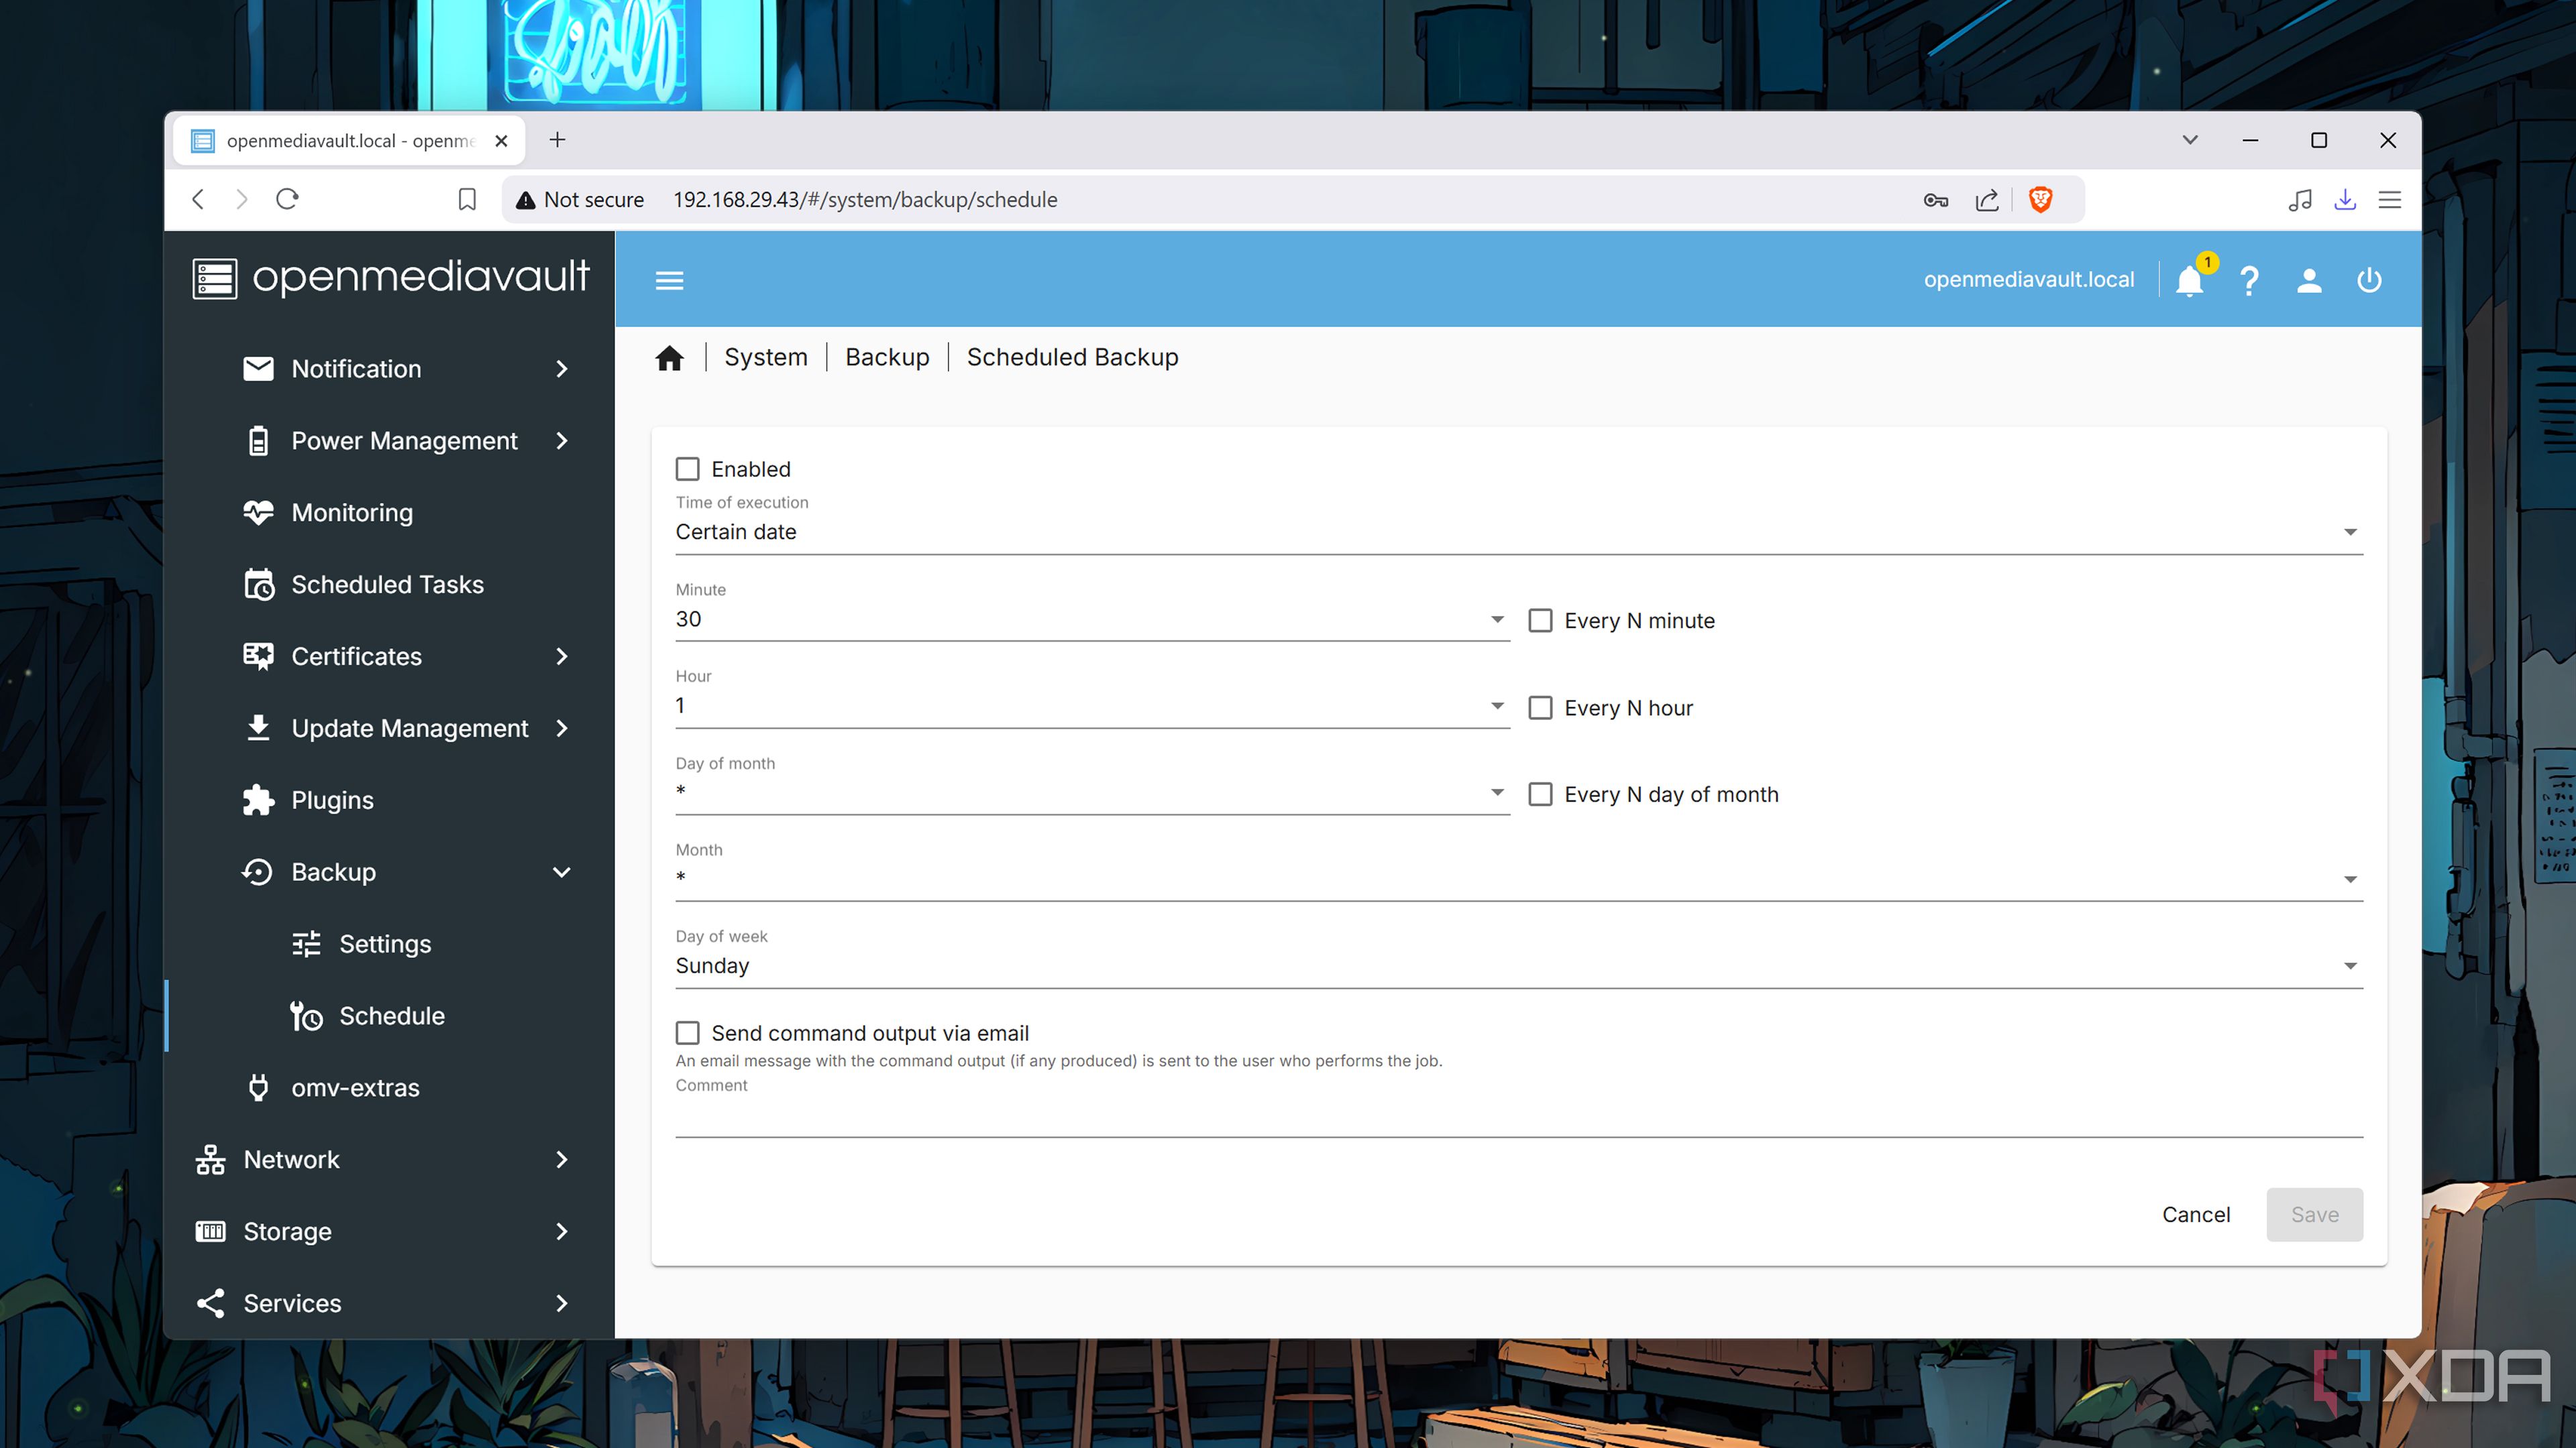Open the notifications bell icon
Viewport: 2576px width, 1448px height.
point(2189,280)
